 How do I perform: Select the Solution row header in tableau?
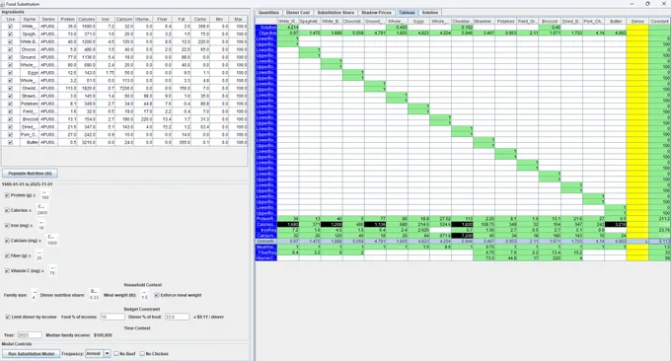266,27
